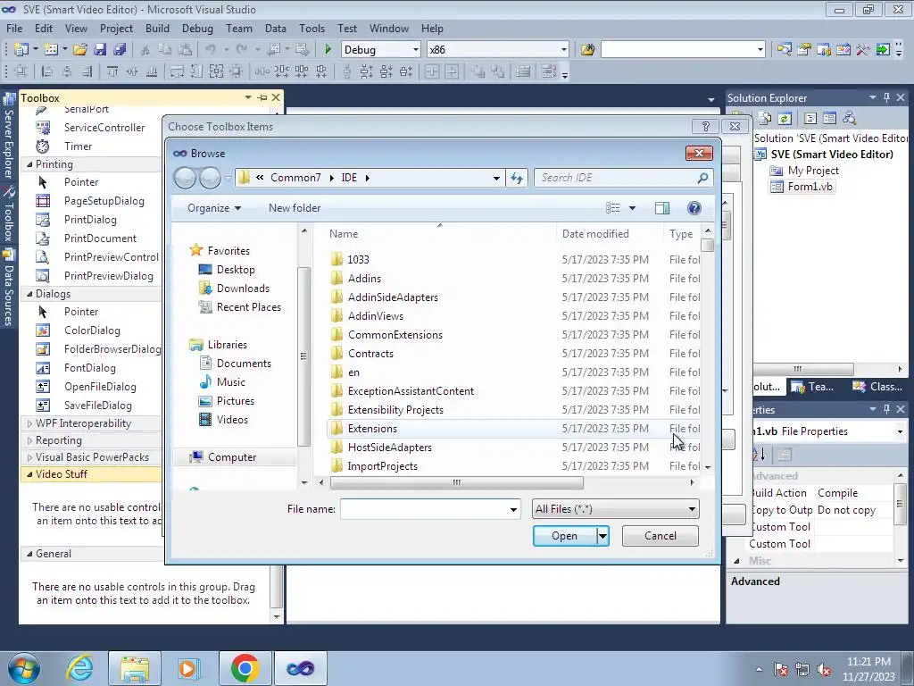Click the Solution Explorer horizontal scrollbar
The height and width of the screenshot is (686, 914).
pos(804,369)
